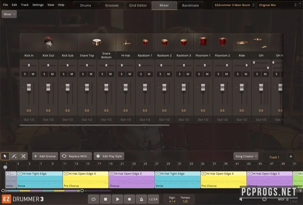Click the master volume slider at bottom right
Image resolution: width=303 pixels, height=205 pixels.
point(264,199)
